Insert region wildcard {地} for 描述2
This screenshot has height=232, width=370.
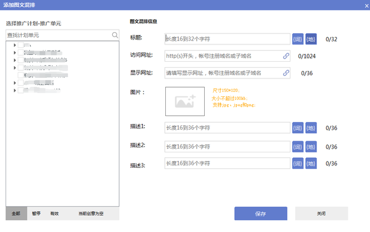311,147
